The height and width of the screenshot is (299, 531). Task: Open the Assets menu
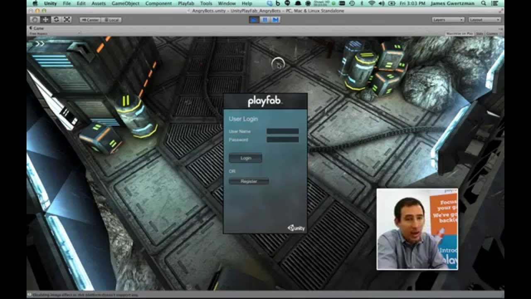pyautogui.click(x=99, y=3)
